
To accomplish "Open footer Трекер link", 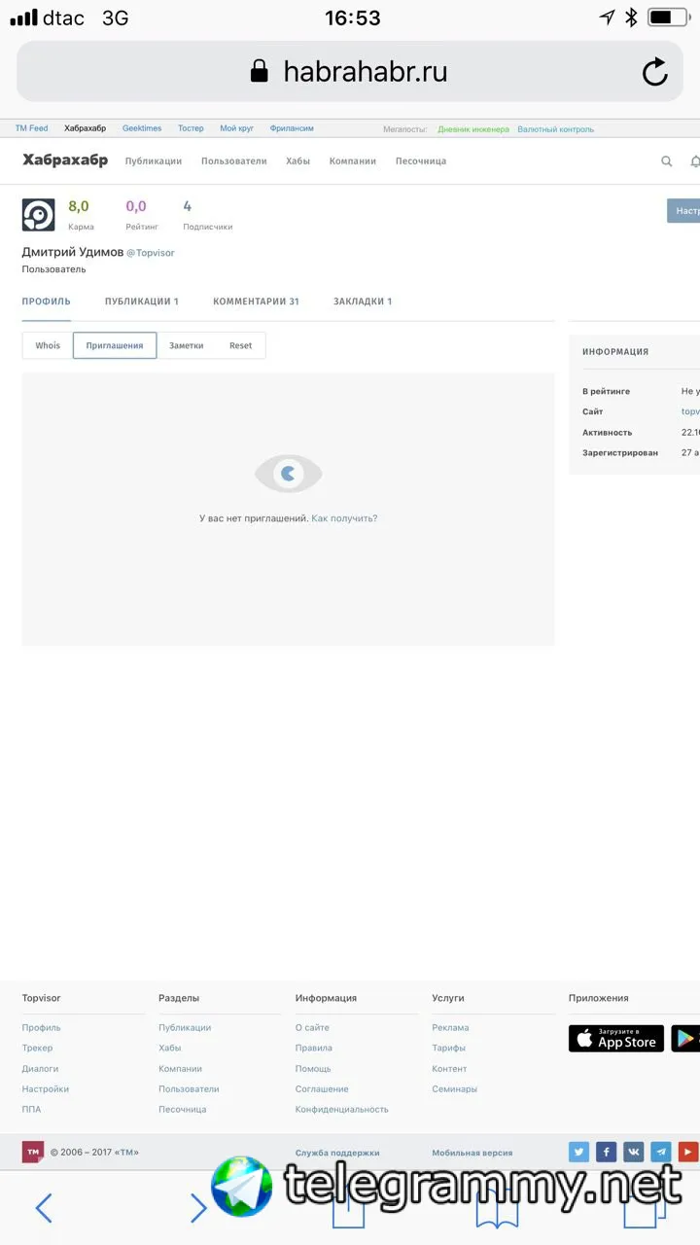I will 38,1049.
